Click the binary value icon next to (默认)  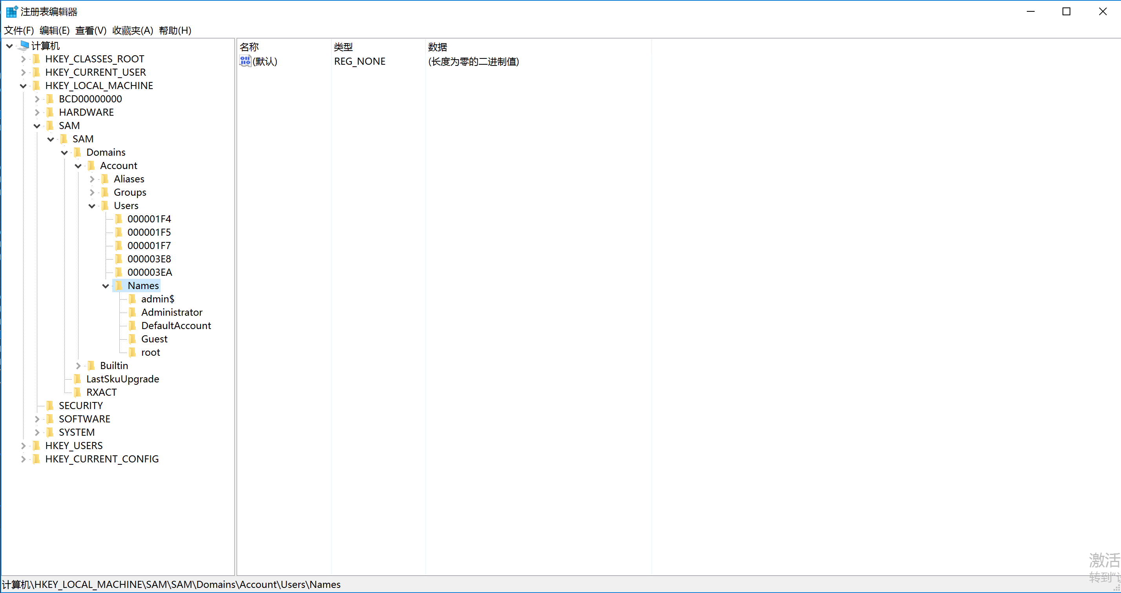(x=245, y=61)
